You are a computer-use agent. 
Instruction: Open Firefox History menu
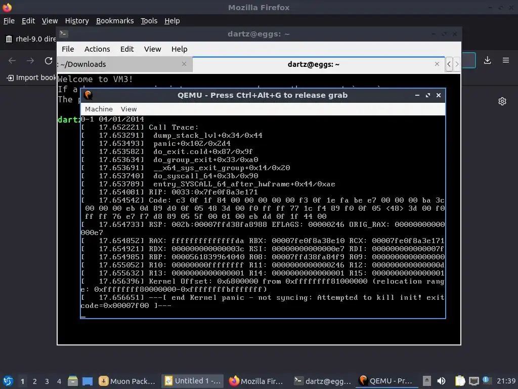click(77, 21)
